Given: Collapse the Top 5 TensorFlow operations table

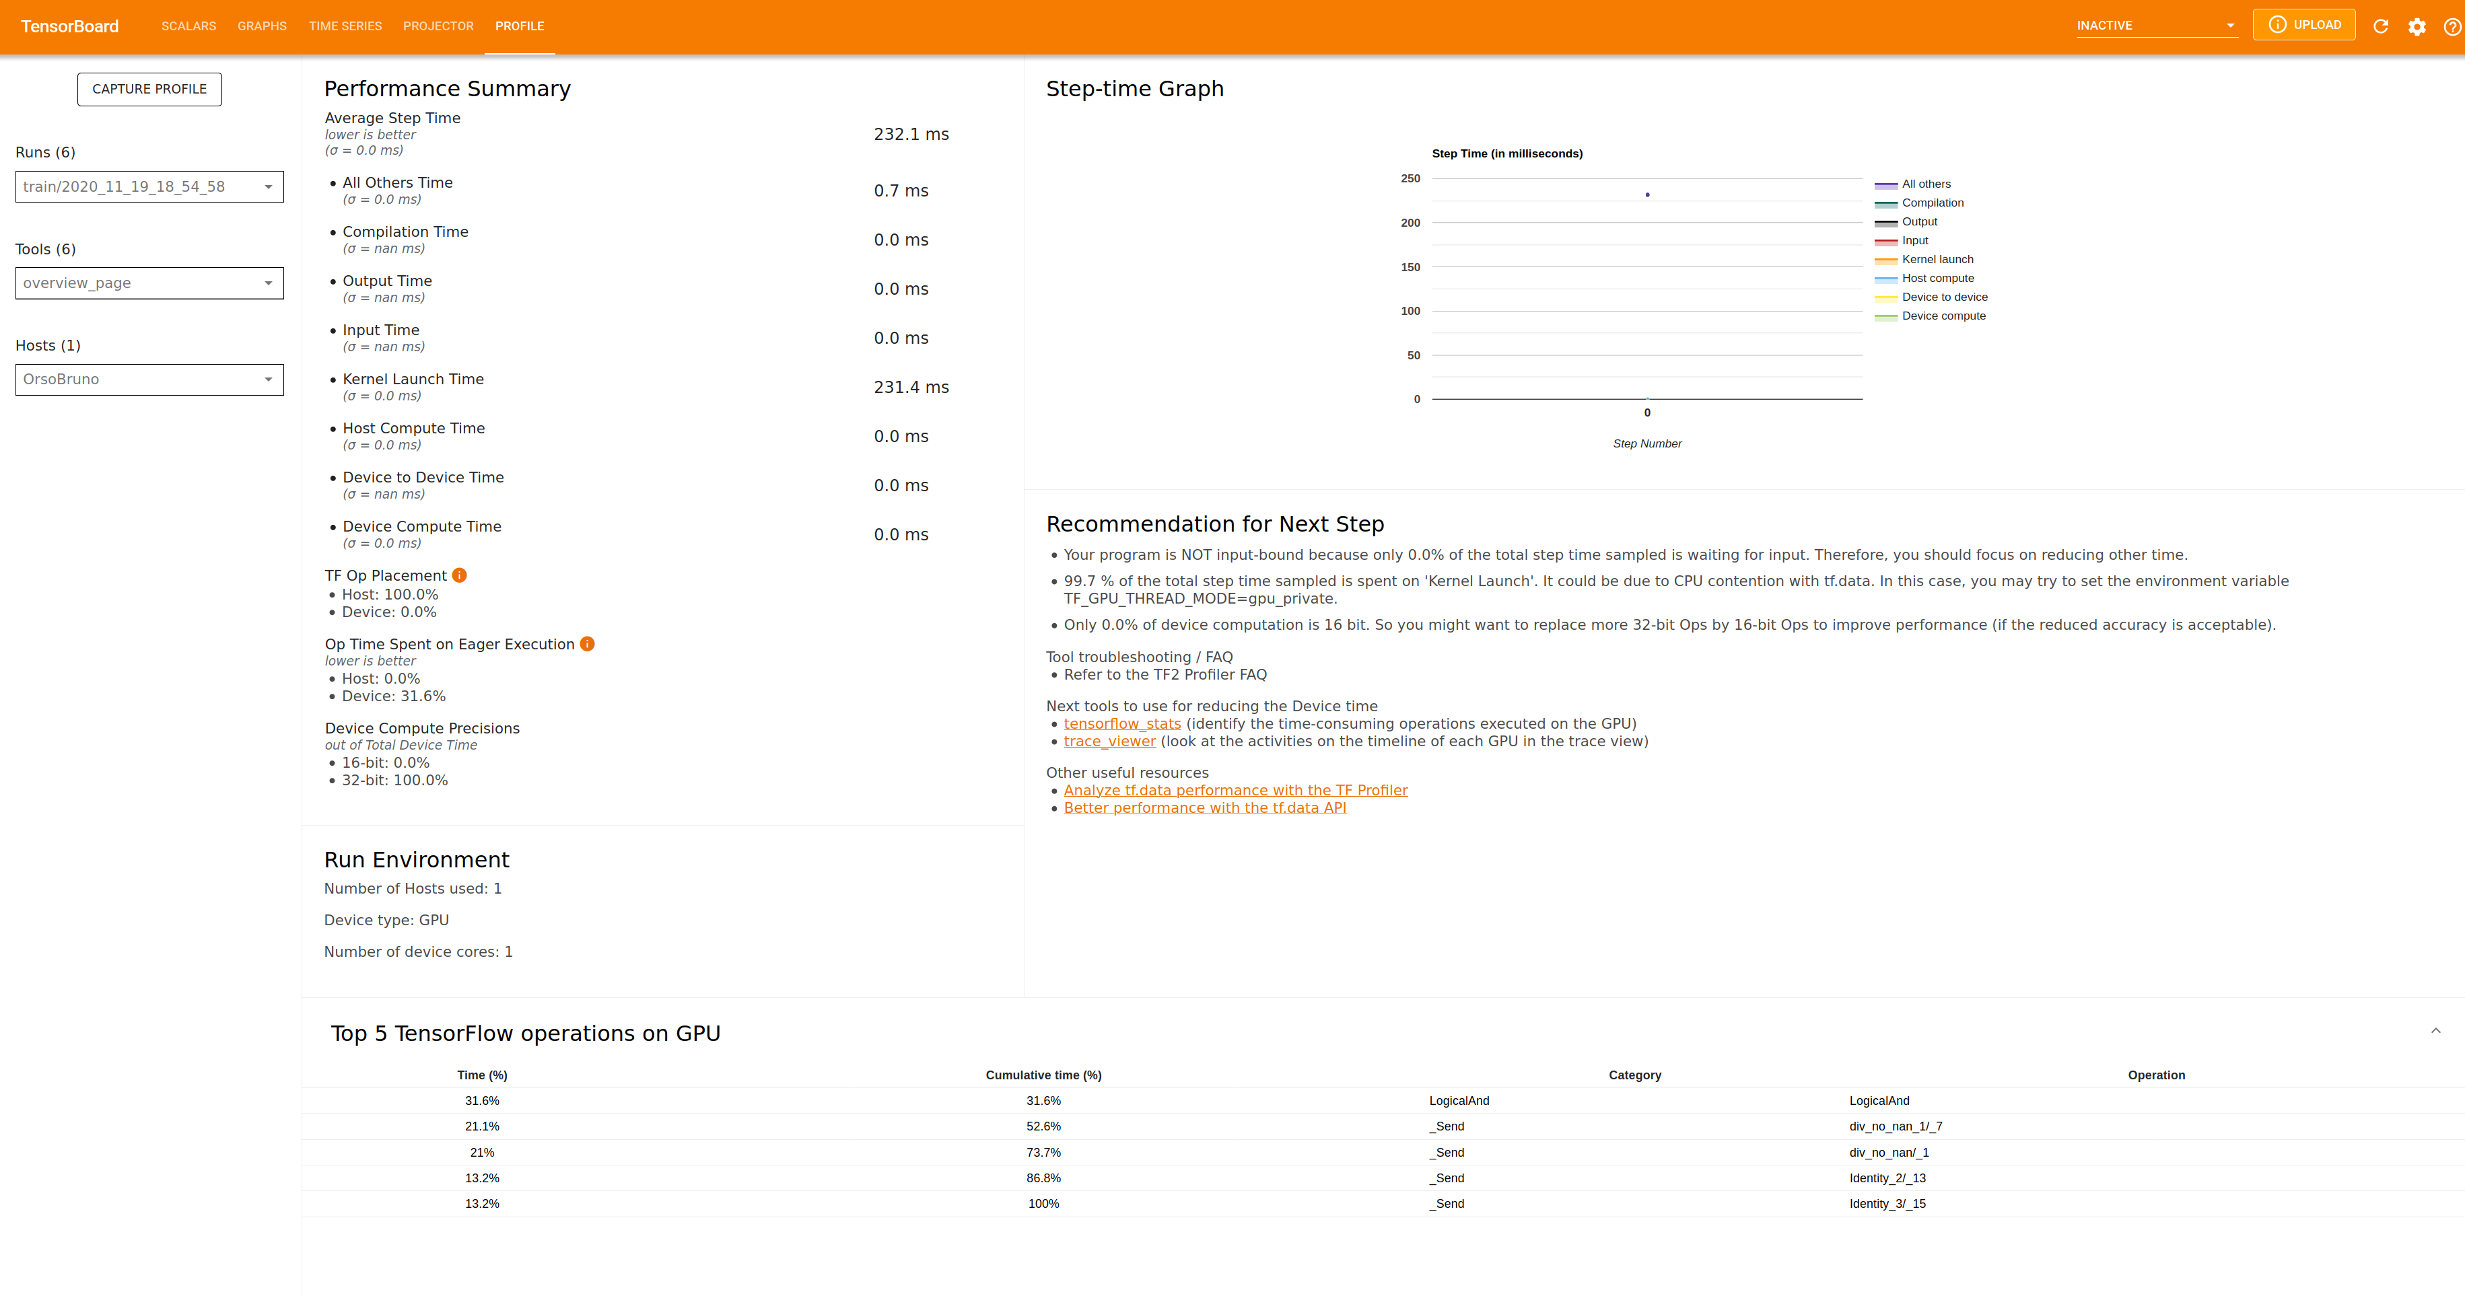Looking at the screenshot, I should click(2436, 1031).
